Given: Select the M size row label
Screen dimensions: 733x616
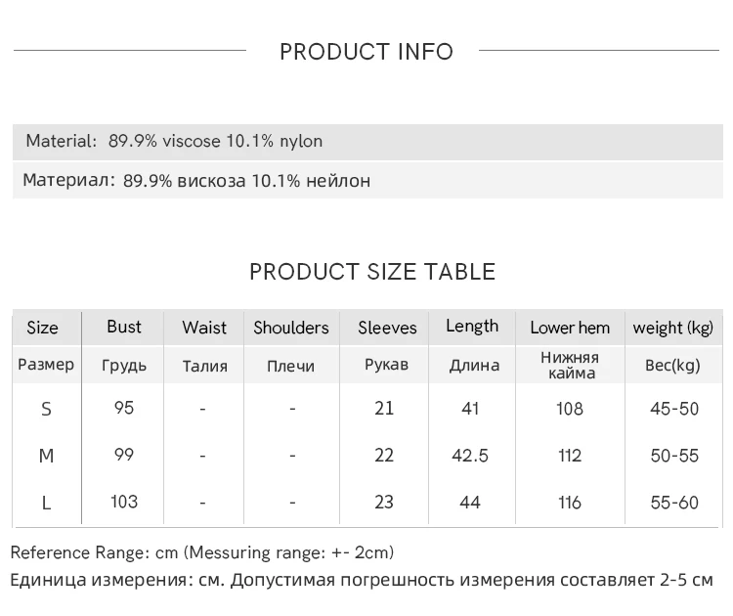Looking at the screenshot, I should point(46,456).
